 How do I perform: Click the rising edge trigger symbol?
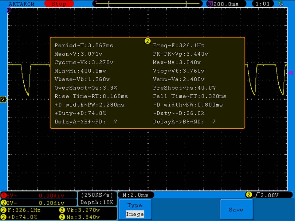(x=256, y=195)
